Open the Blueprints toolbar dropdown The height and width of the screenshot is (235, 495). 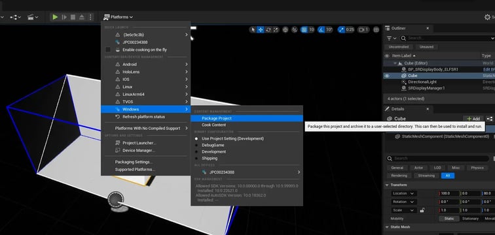[16, 17]
